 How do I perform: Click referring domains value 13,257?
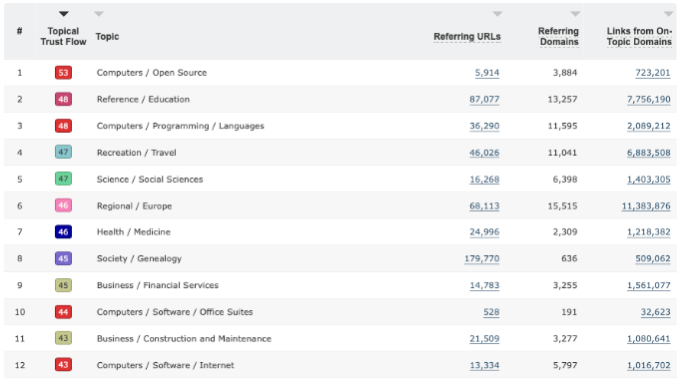562,100
